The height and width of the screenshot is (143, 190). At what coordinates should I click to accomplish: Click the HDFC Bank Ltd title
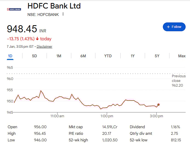click(x=54, y=6)
